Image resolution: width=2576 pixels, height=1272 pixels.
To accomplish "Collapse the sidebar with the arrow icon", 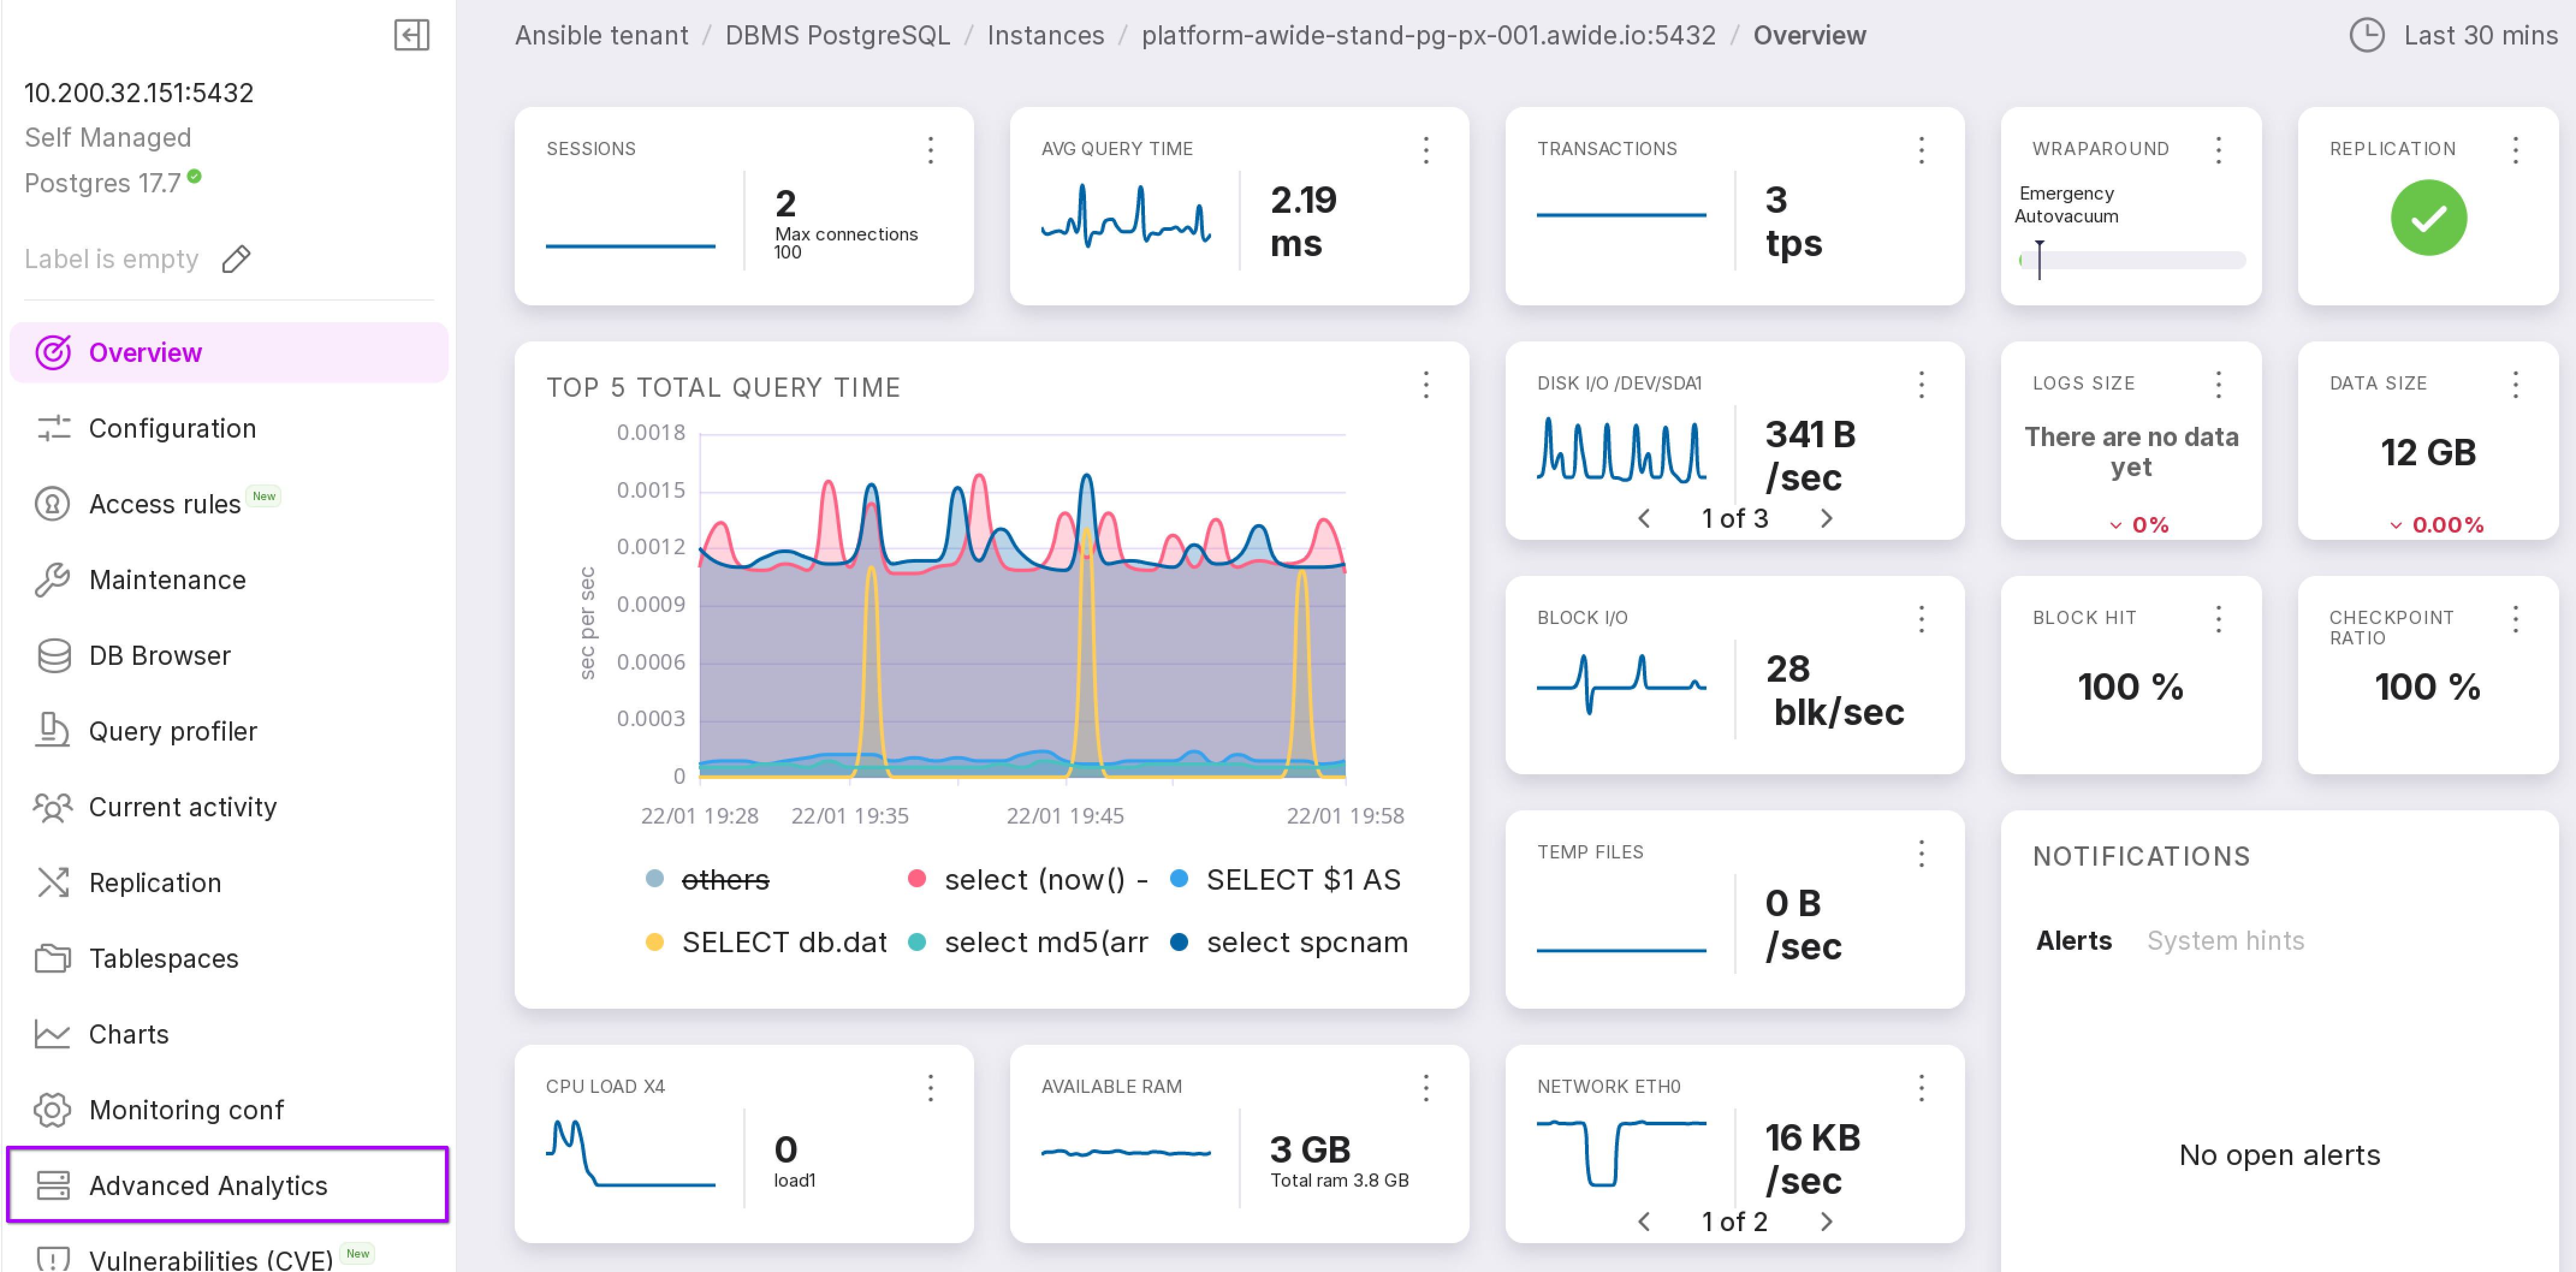I will [x=411, y=35].
